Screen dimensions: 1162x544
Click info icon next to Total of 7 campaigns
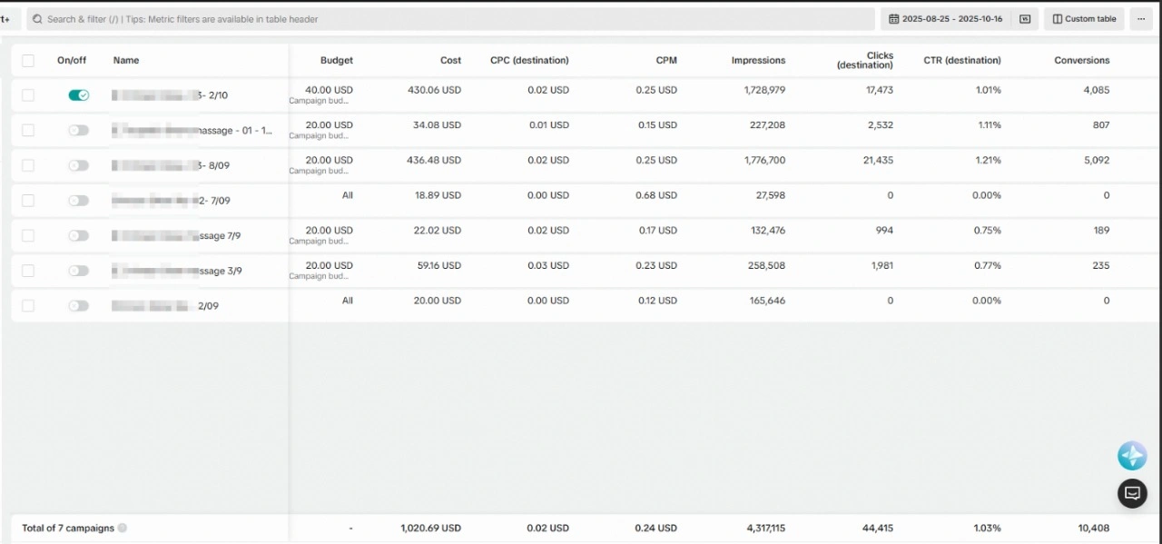tap(123, 529)
